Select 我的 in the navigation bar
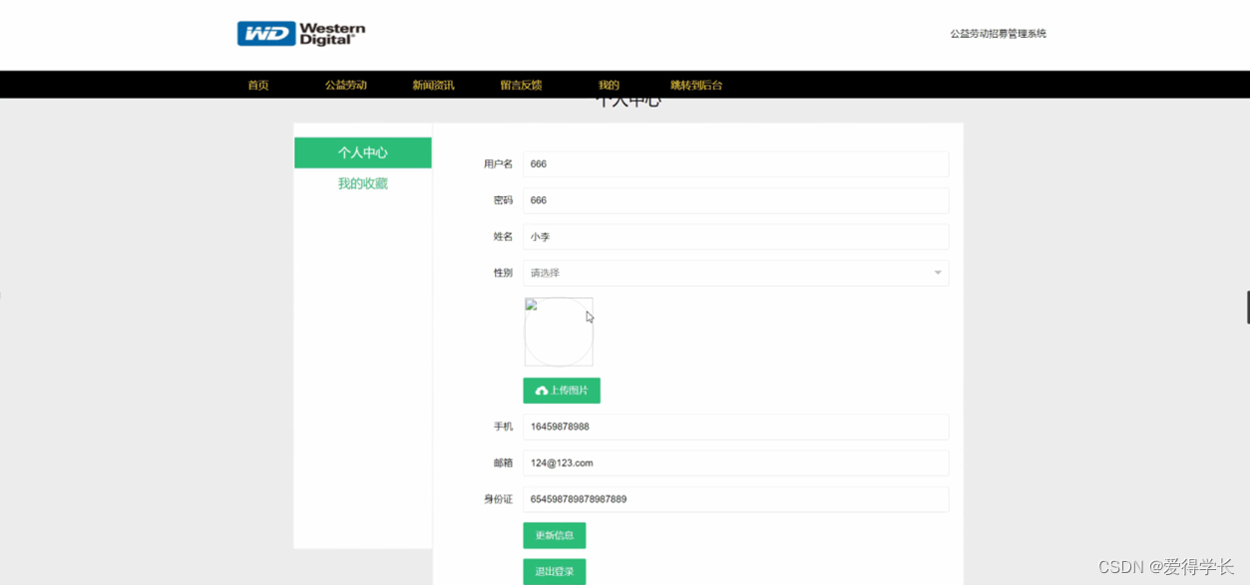Screen dimensions: 1250x585 coord(609,85)
